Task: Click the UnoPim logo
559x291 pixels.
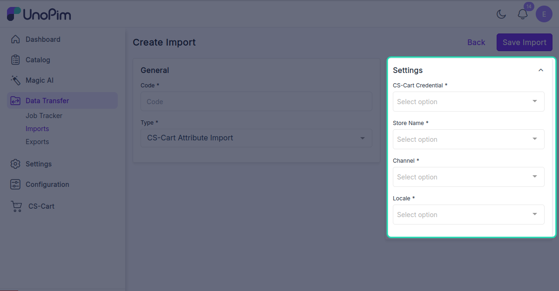Action: (x=39, y=14)
